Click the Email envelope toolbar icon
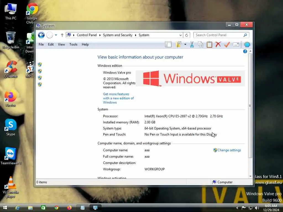The image size is (283, 212). pyautogui.click(x=236, y=44)
